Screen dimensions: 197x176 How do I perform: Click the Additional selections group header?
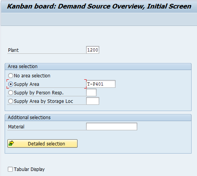(98, 118)
